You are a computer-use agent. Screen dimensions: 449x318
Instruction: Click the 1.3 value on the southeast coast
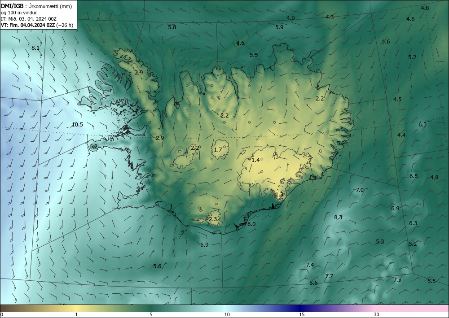tap(279, 195)
